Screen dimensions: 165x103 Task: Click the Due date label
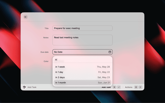(45, 52)
